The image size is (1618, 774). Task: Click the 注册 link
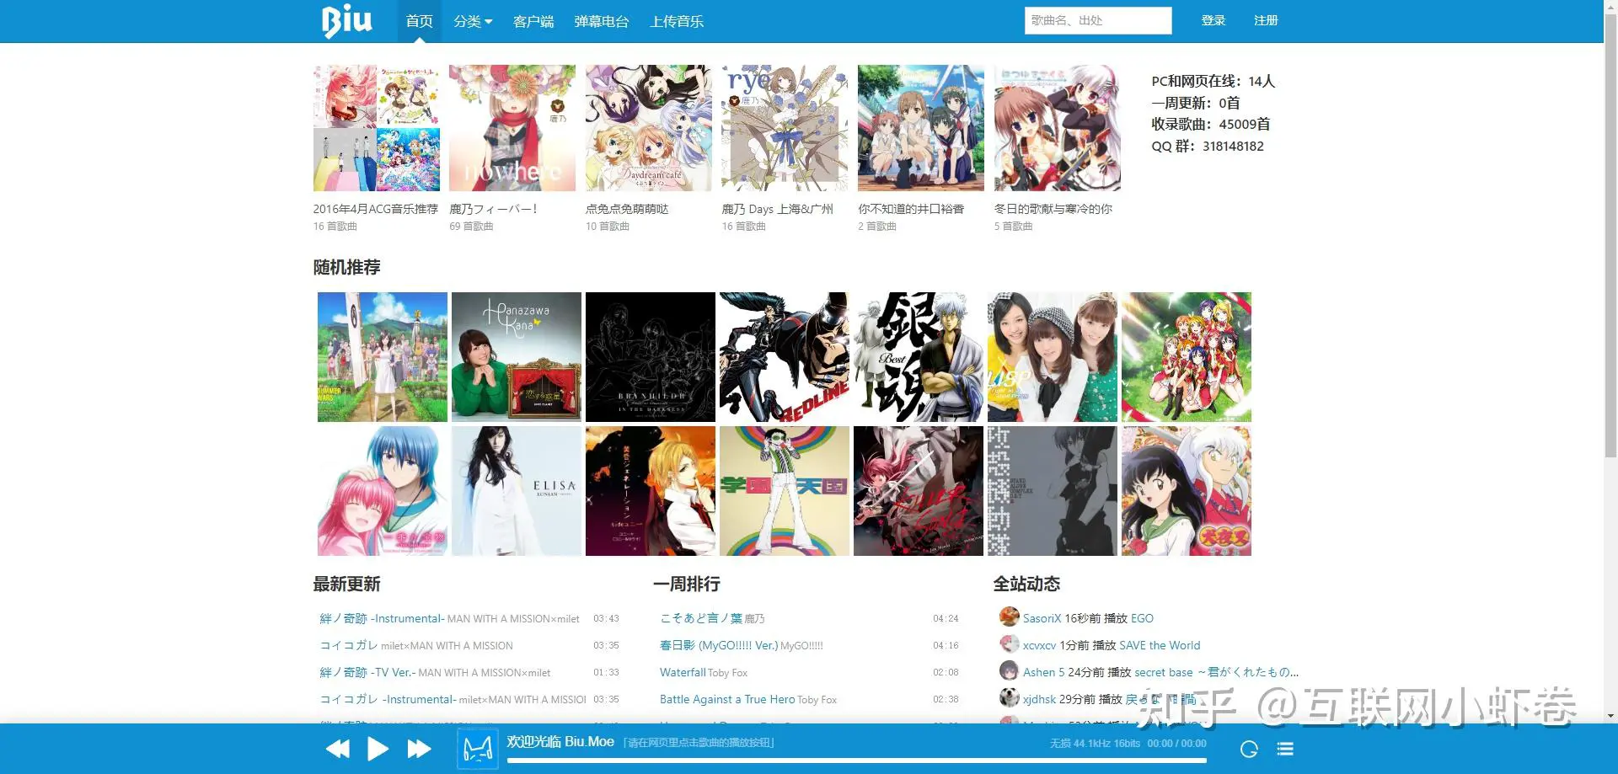(1266, 20)
